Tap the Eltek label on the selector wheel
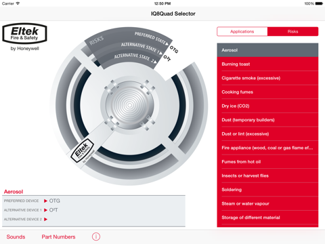This screenshot has width=325, height=244. [x=83, y=150]
